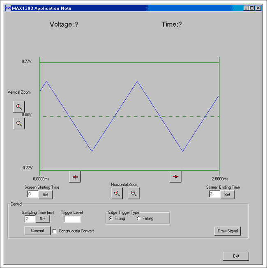Shift the waveform left with the red arrow

(75, 177)
